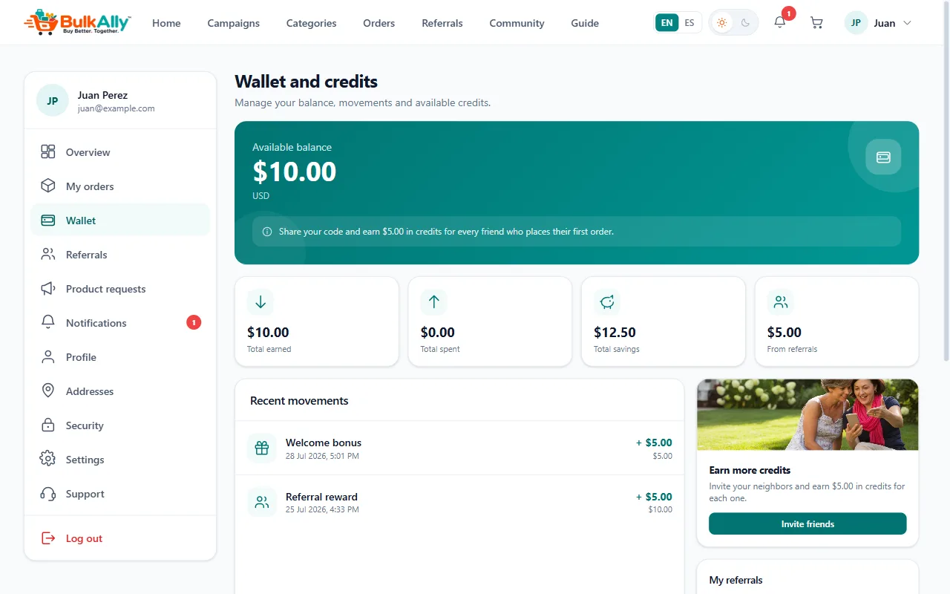
Task: Click the Welcome bonus gift icon
Action: [262, 448]
